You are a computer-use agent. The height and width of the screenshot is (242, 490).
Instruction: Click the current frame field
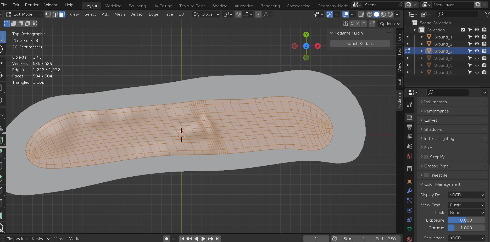pyautogui.click(x=316, y=239)
